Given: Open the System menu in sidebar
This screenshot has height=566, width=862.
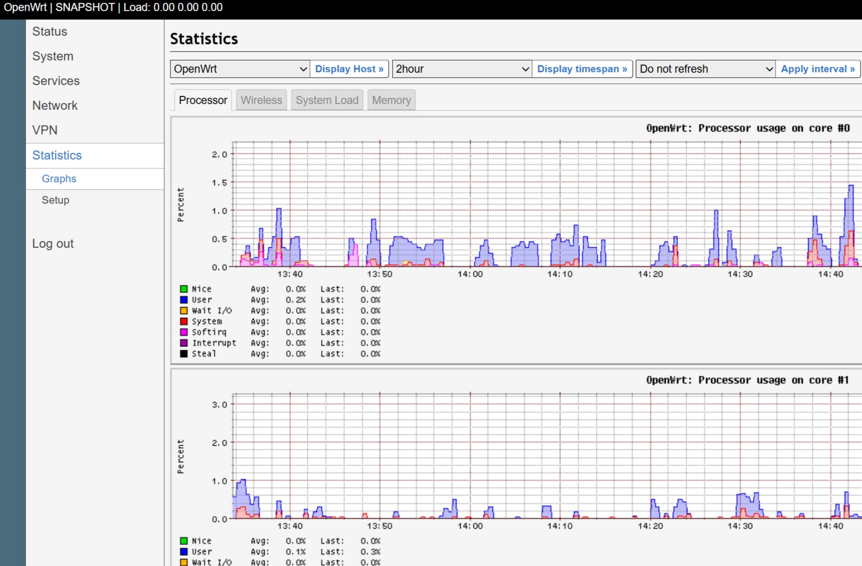Looking at the screenshot, I should pos(53,56).
